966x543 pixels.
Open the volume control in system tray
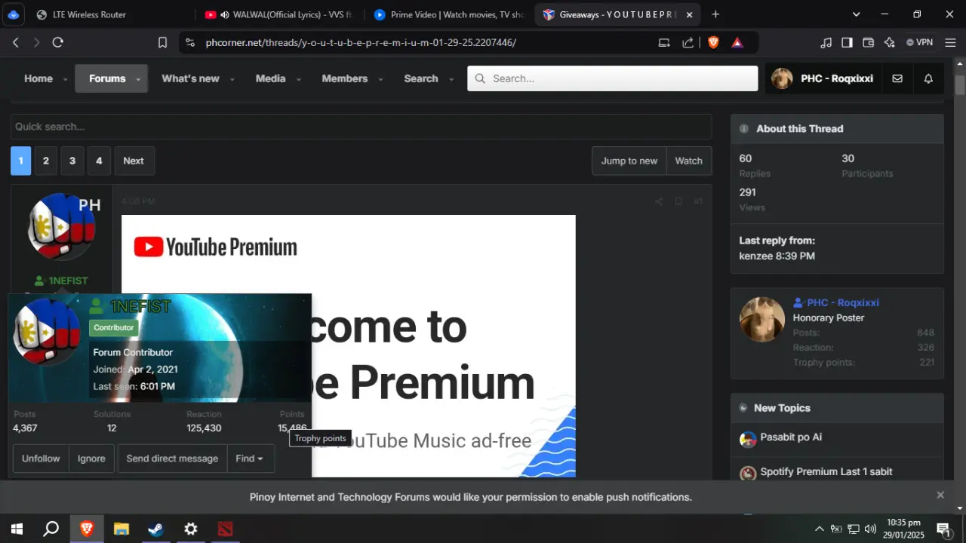coord(870,529)
